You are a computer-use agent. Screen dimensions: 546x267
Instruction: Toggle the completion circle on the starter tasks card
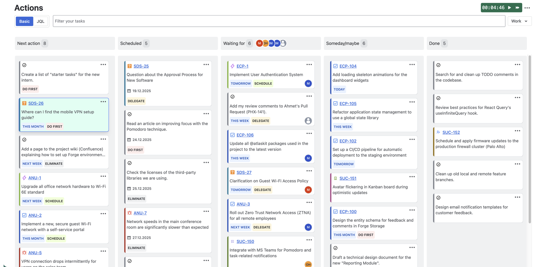(x=25, y=65)
